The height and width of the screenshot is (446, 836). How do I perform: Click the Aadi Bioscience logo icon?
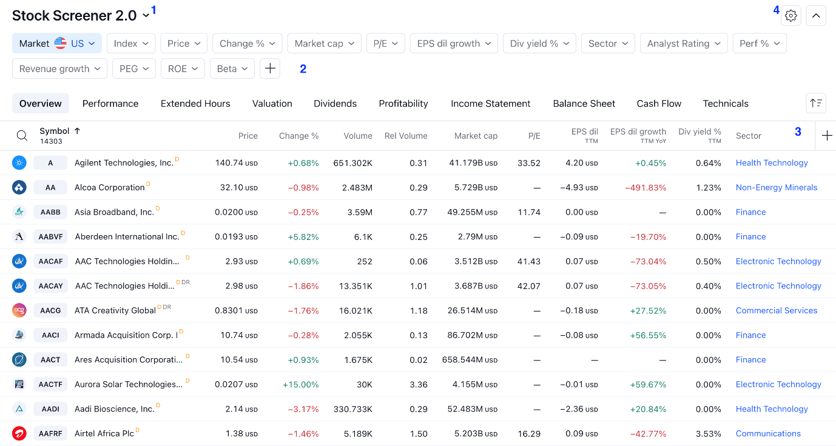pyautogui.click(x=19, y=409)
